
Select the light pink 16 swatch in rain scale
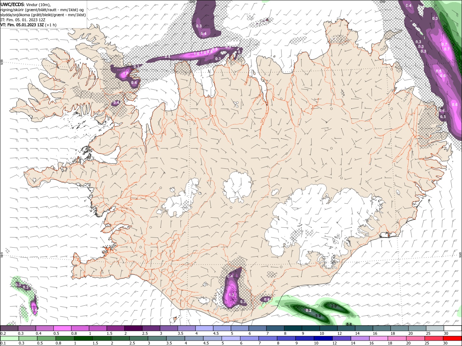click(379, 338)
